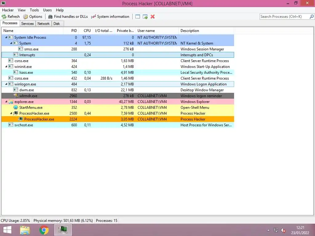Switch to the Network tab
The width and height of the screenshot is (315, 236).
pyautogui.click(x=44, y=24)
